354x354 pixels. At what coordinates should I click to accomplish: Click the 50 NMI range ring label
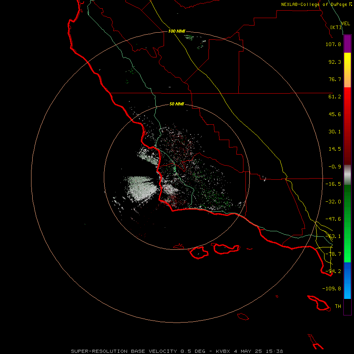pyautogui.click(x=177, y=104)
